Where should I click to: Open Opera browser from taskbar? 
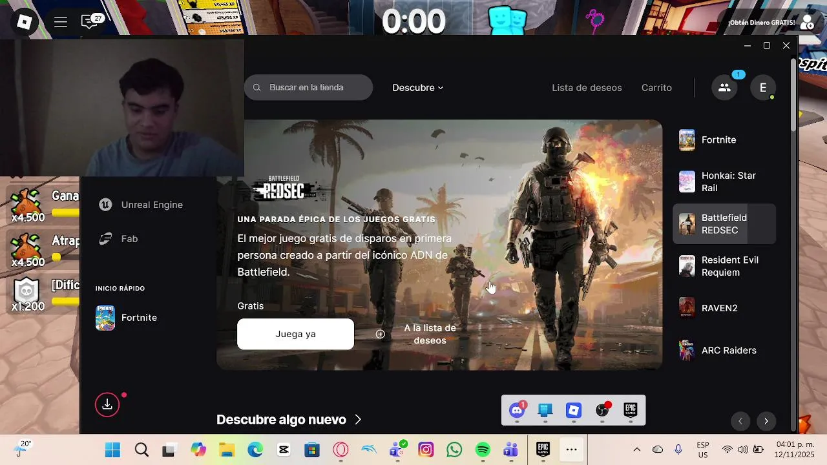click(x=340, y=450)
